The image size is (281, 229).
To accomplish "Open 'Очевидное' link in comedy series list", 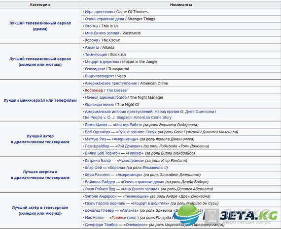I will pos(95,69).
